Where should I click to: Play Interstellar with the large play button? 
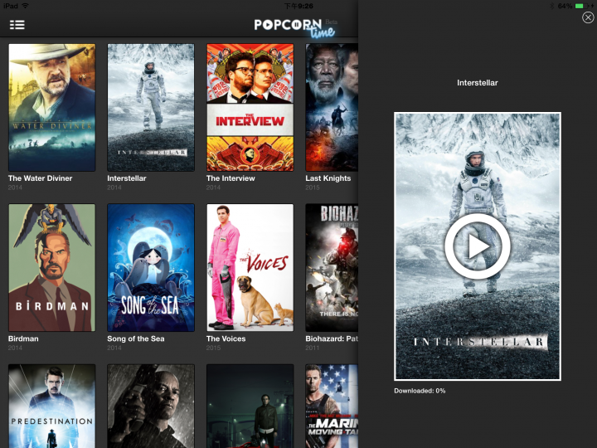[x=478, y=246]
